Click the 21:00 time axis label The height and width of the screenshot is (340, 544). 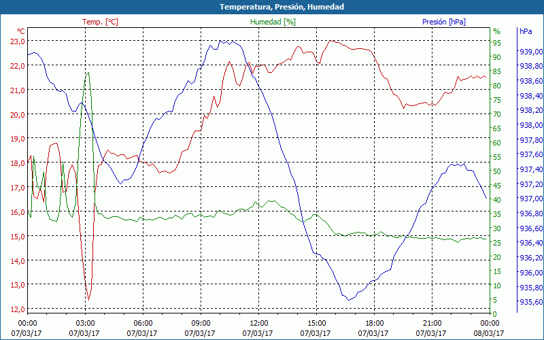pos(432,324)
